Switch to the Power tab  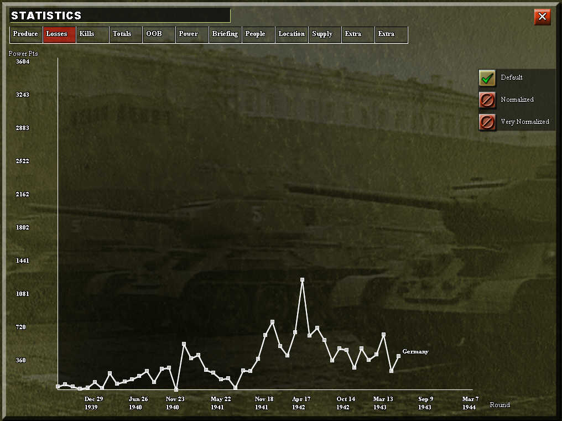tap(192, 34)
